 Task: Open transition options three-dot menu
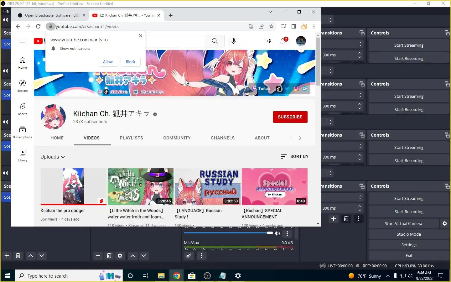click(359, 219)
